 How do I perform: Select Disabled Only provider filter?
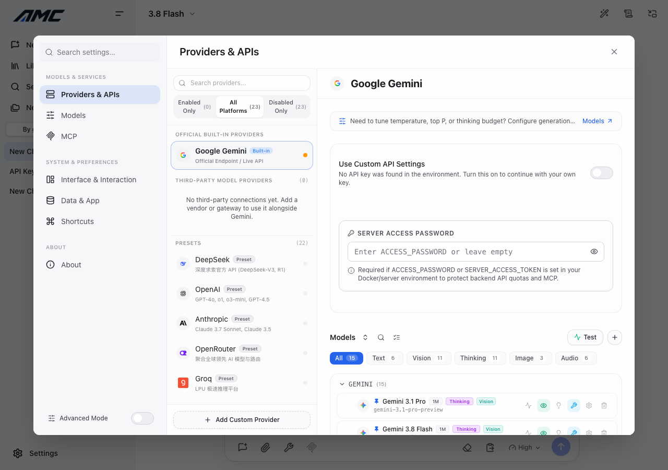[x=287, y=107]
